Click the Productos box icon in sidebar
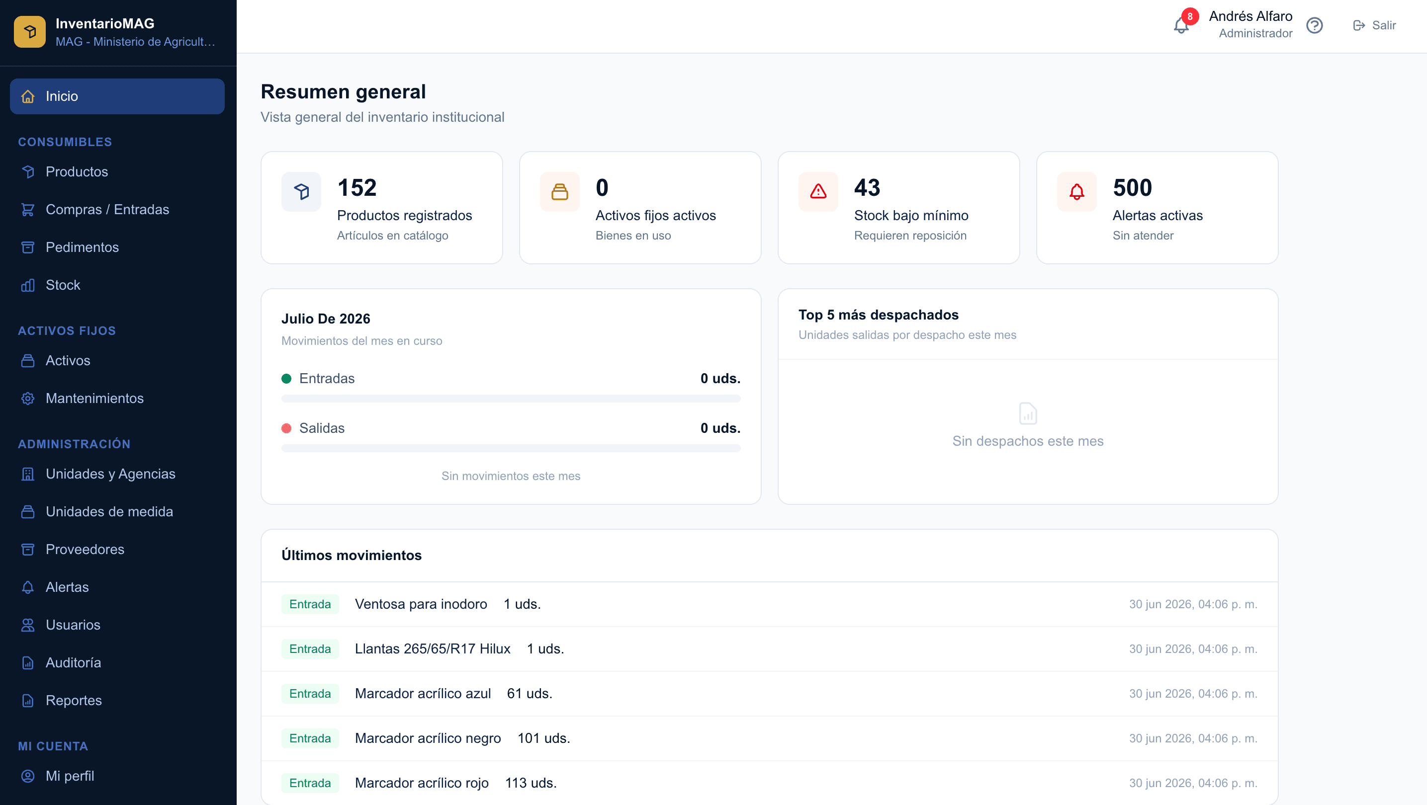The width and height of the screenshot is (1427, 805). tap(28, 171)
